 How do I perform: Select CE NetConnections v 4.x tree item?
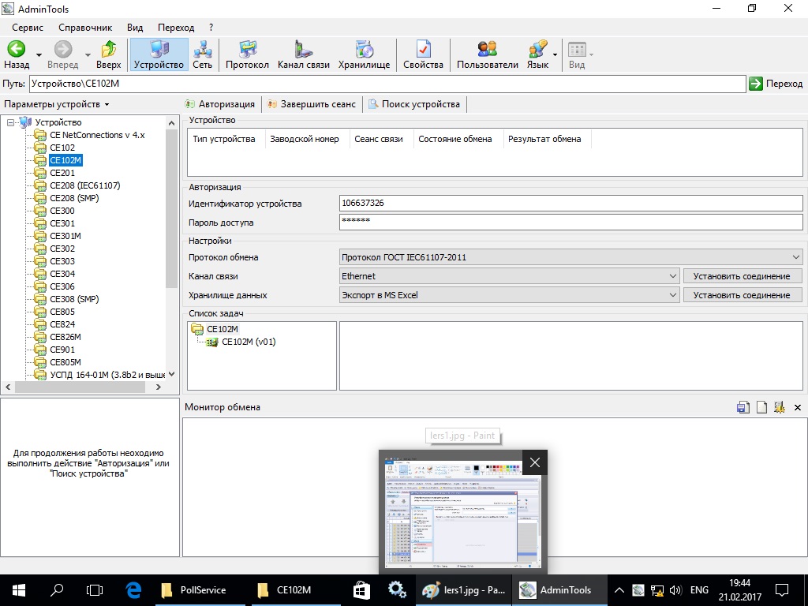[97, 135]
